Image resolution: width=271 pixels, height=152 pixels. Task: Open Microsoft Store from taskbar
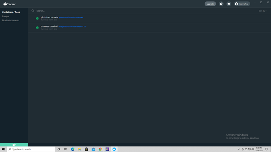coord(86,149)
